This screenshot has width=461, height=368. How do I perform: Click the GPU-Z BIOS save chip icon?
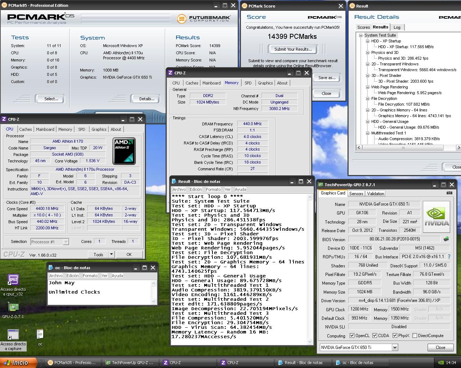[x=446, y=239]
